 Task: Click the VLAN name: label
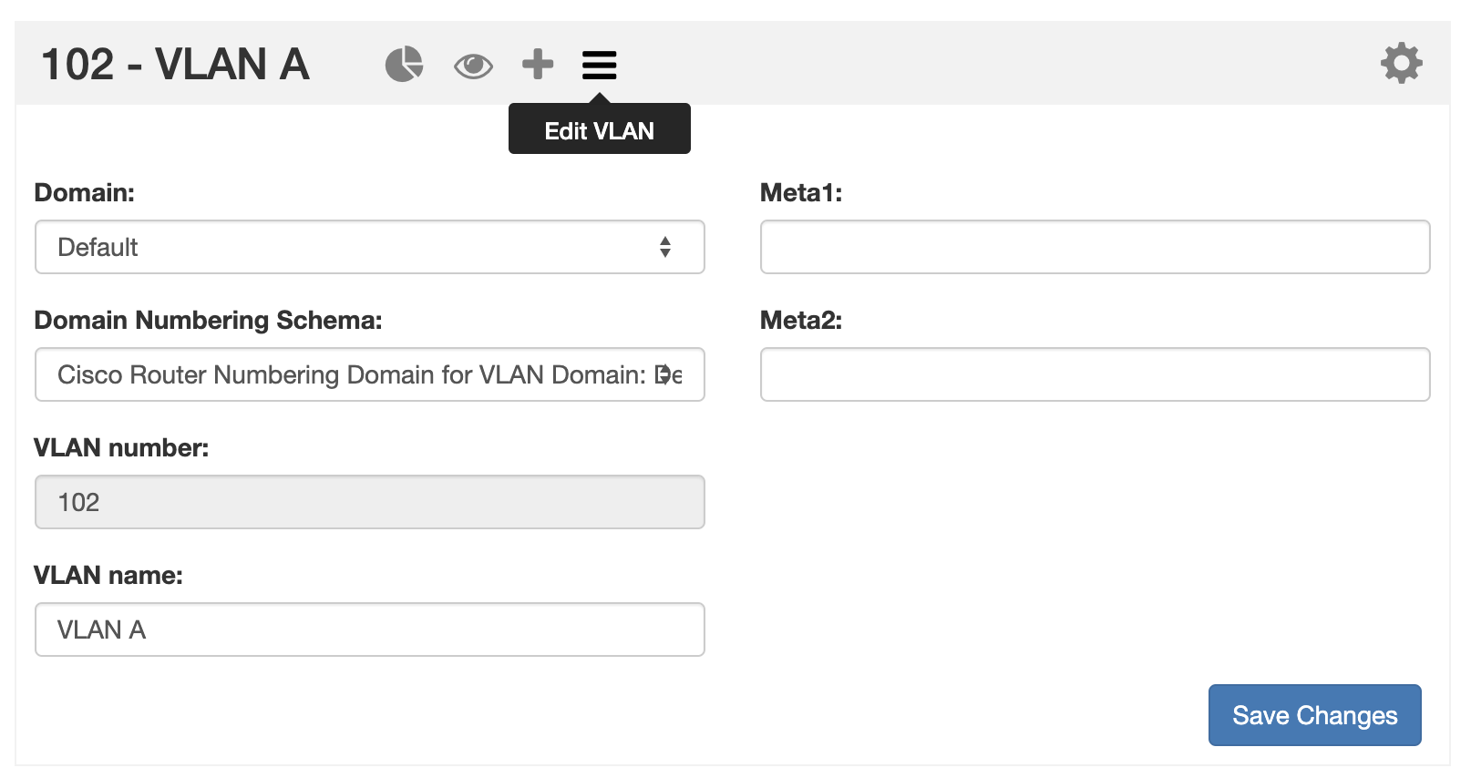click(x=108, y=576)
